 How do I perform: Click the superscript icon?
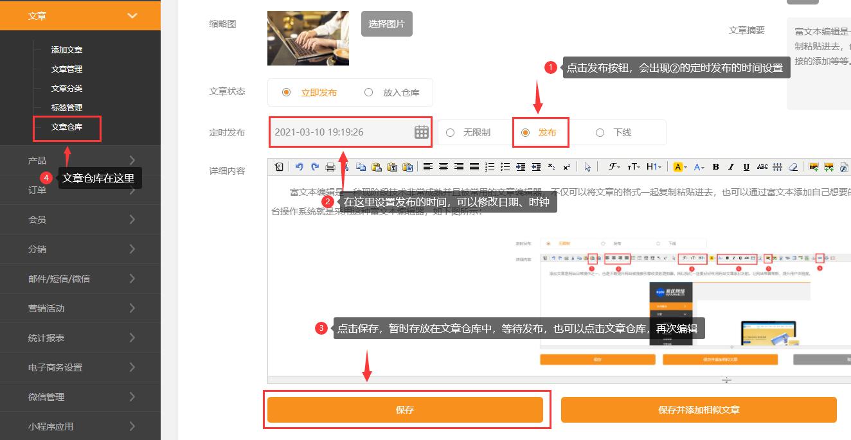[567, 167]
